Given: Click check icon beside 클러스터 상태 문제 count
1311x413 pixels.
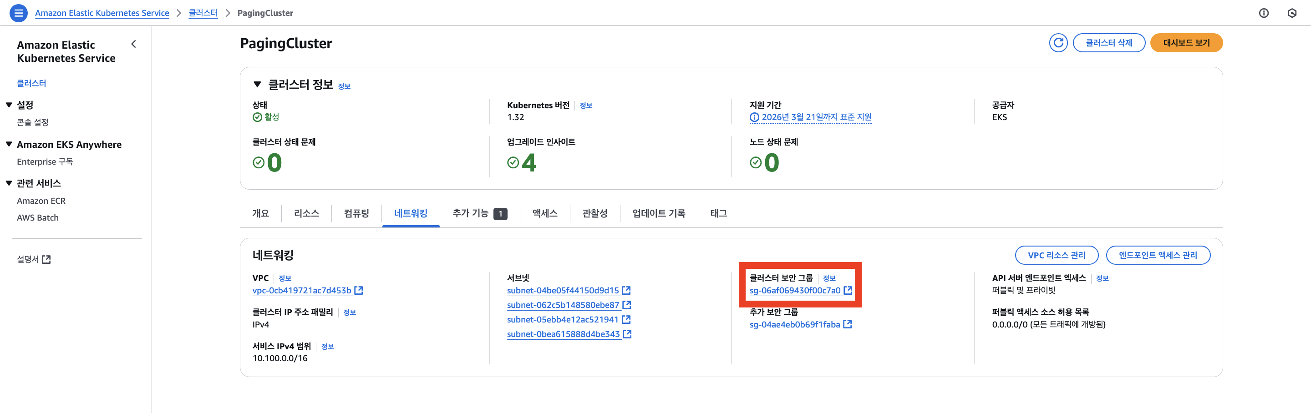Looking at the screenshot, I should tap(259, 162).
